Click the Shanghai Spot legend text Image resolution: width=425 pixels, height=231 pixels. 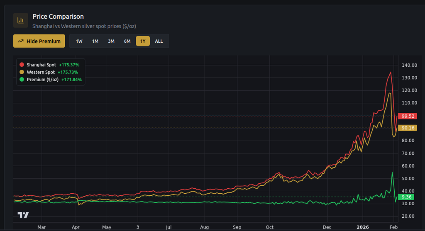[41, 65]
